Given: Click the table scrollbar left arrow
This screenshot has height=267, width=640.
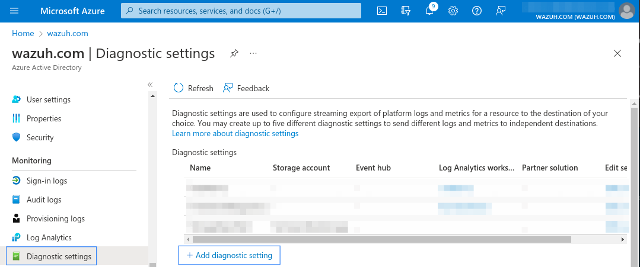Looking at the screenshot, I should coord(188,239).
